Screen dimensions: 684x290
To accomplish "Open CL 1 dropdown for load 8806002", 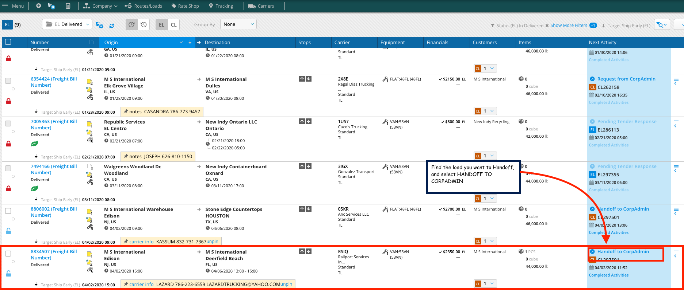I will [x=485, y=241].
